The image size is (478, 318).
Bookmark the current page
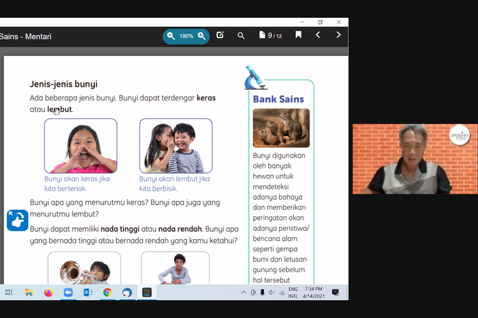(x=298, y=36)
